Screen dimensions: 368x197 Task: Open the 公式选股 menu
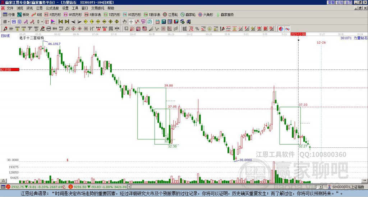pos(52,8)
